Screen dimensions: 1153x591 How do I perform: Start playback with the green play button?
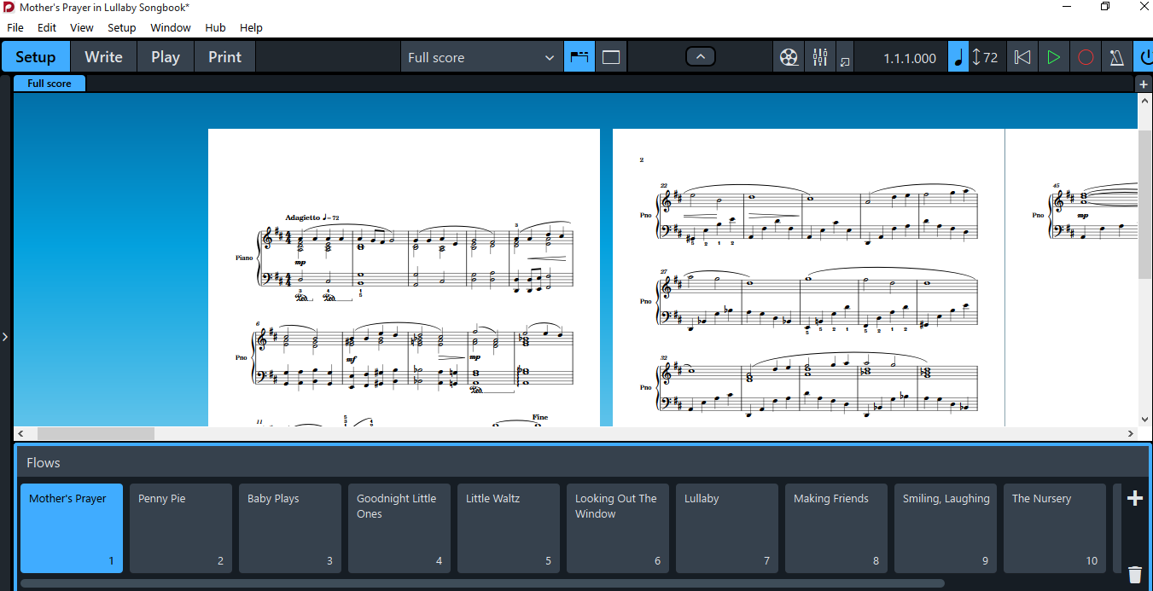coord(1053,58)
